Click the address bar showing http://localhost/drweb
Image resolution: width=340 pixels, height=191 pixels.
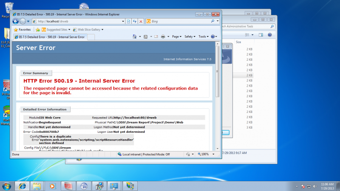click(77, 21)
